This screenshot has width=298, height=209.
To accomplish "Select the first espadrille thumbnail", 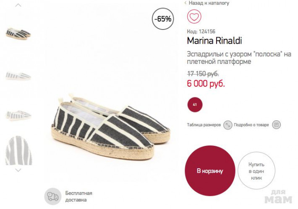I will 18,34.
